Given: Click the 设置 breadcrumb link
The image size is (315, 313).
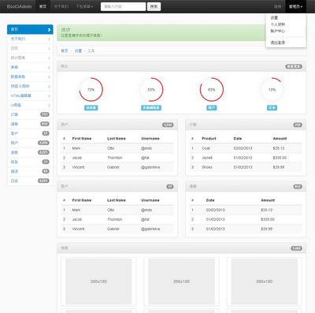Looking at the screenshot, I should pos(78,50).
